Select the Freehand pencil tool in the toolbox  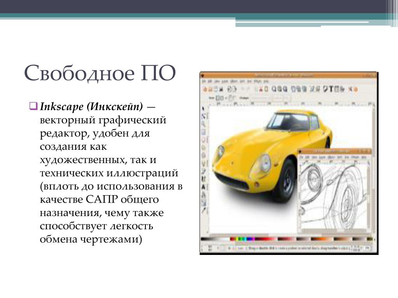point(203,163)
